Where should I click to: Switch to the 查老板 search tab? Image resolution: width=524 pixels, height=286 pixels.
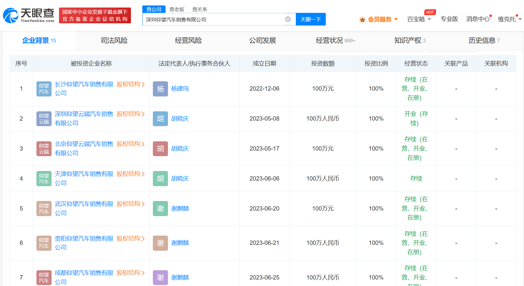click(177, 10)
